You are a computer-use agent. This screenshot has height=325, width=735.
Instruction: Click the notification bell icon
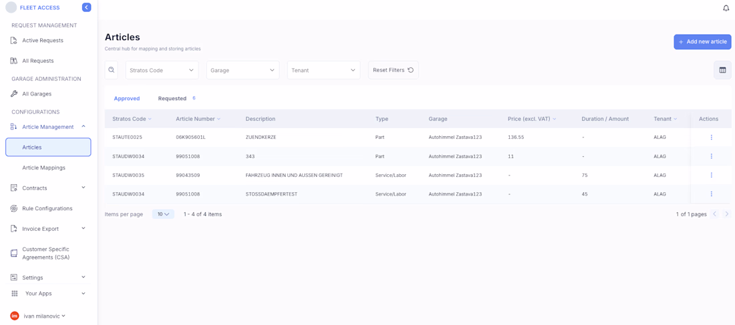pos(726,8)
